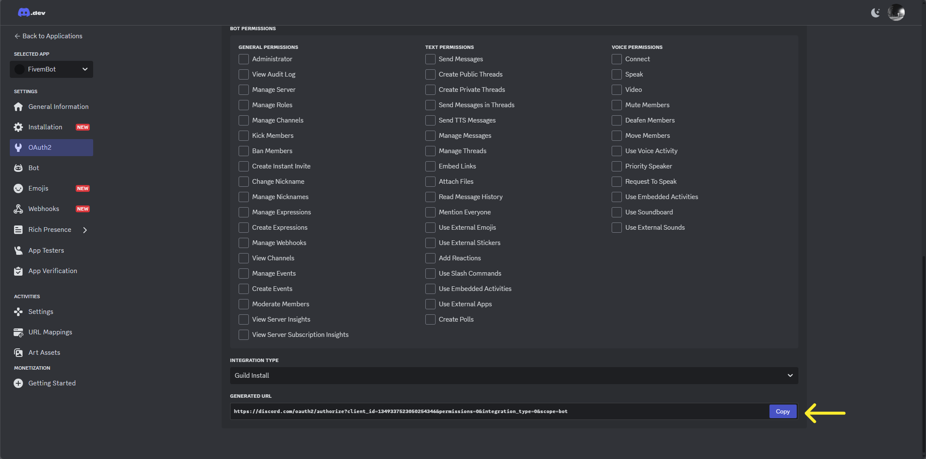Viewport: 926px width, 459px height.
Task: Copy the generated OAuth2 URL
Action: pyautogui.click(x=783, y=411)
